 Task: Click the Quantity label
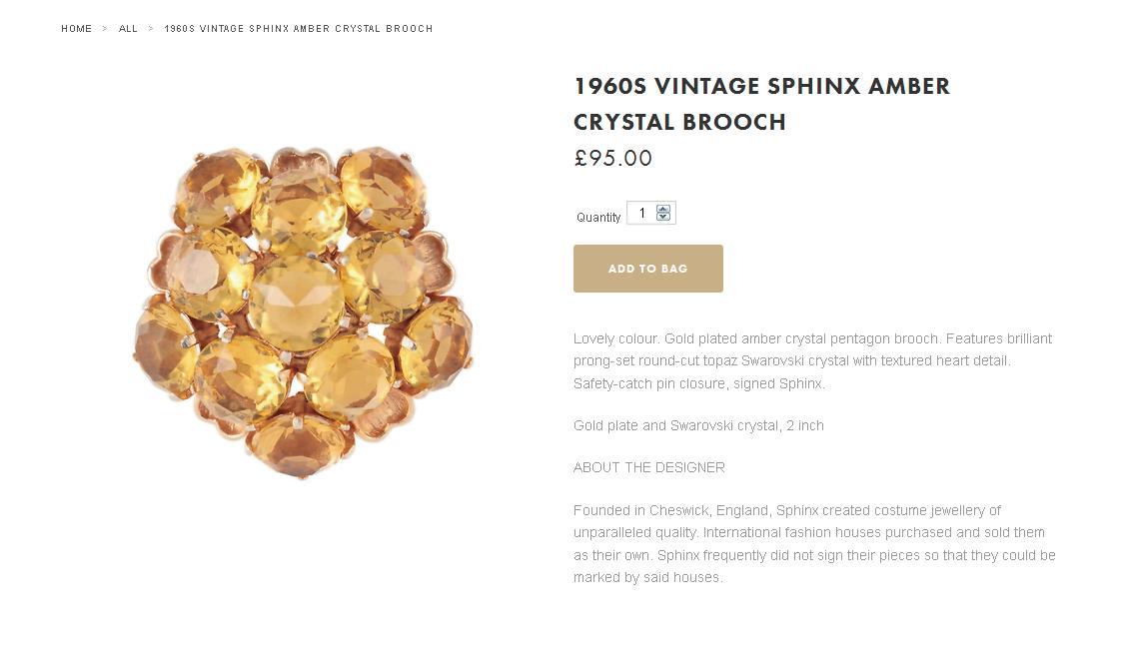598,217
